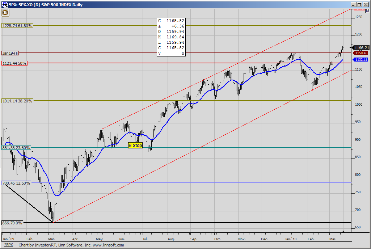
Task: Maximize the SPX chart window
Action: (359, 5)
